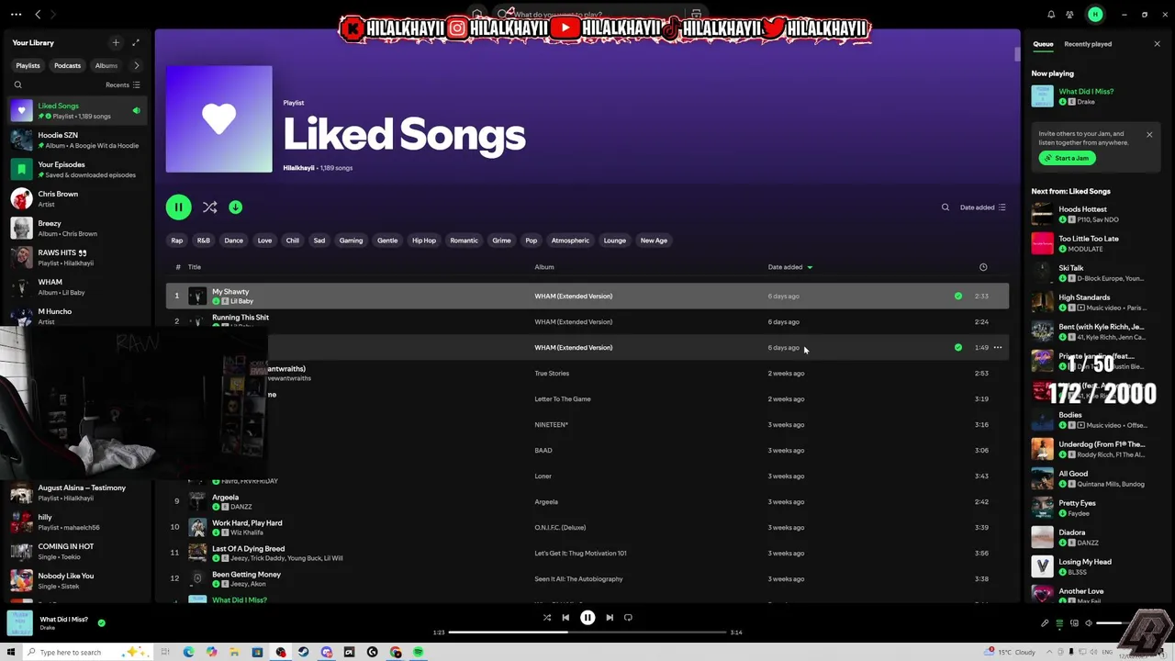The width and height of the screenshot is (1175, 661).
Task: Open lyrics microphone icon in player bar
Action: click(1045, 623)
